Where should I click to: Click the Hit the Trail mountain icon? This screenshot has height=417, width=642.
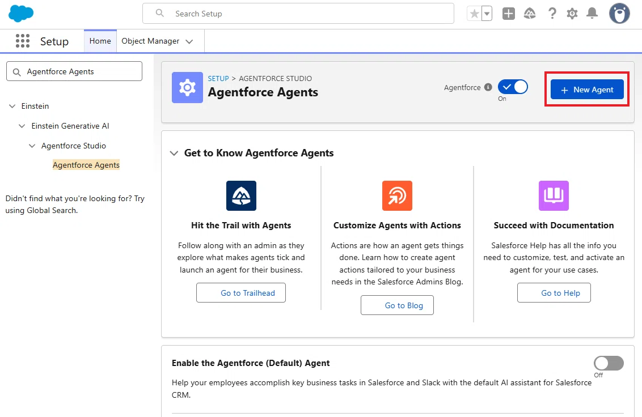(x=241, y=195)
